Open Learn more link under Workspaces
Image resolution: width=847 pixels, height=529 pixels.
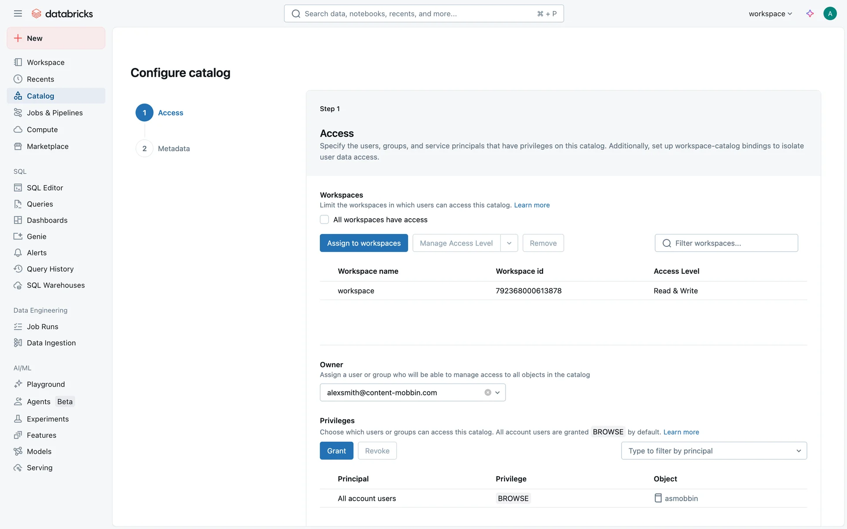pyautogui.click(x=532, y=205)
